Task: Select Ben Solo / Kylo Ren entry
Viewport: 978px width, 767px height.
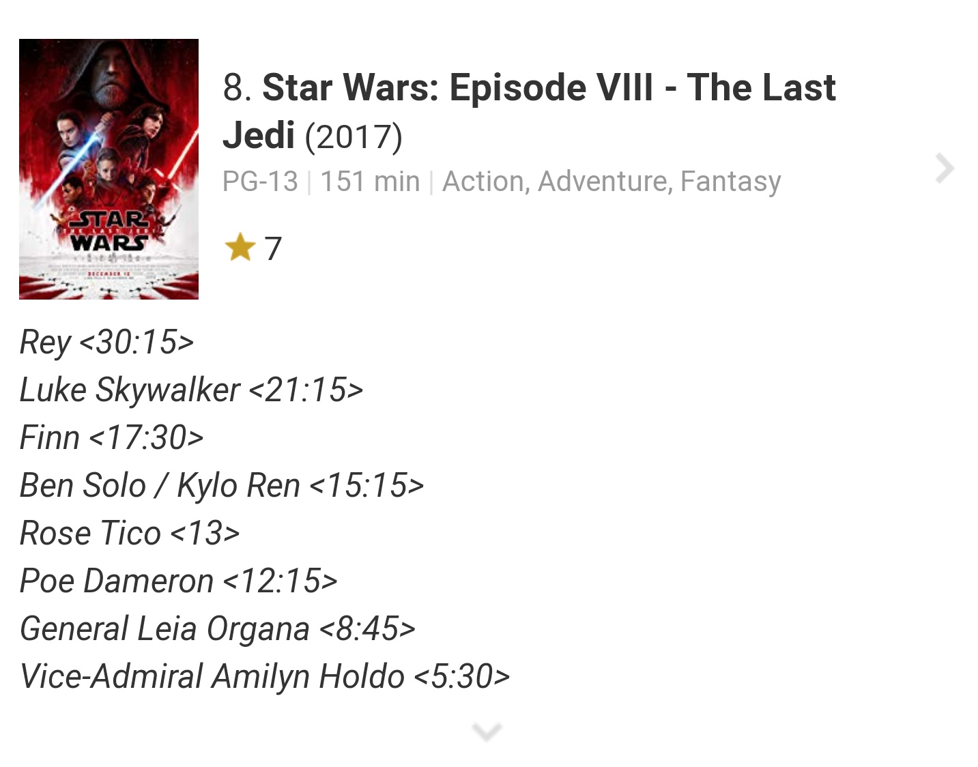Action: click(222, 486)
